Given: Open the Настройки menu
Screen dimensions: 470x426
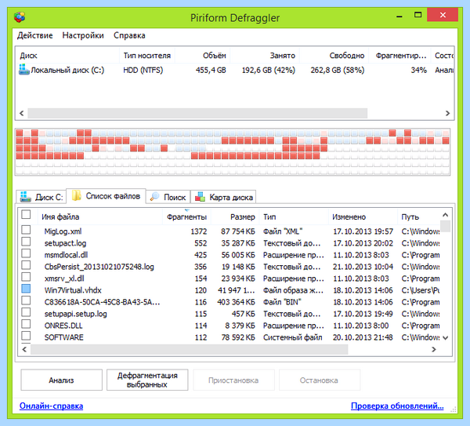Looking at the screenshot, I should tap(83, 35).
